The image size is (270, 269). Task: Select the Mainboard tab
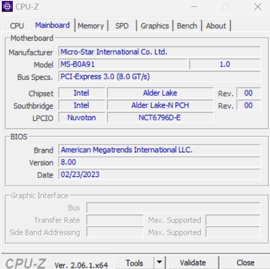click(x=52, y=25)
